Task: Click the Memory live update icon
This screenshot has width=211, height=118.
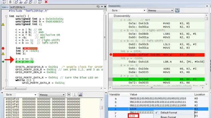Action: tap(75, 95)
